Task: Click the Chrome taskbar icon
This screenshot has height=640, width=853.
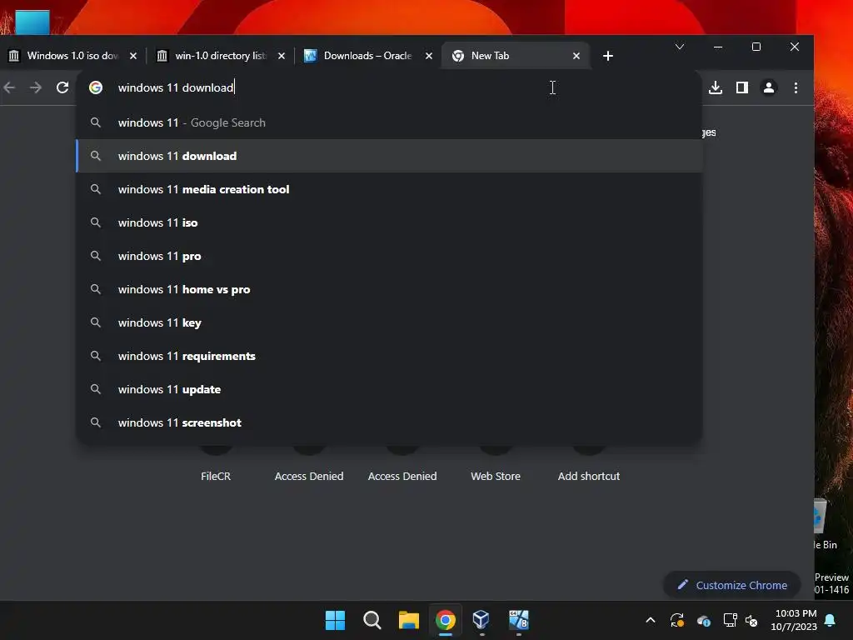Action: click(446, 620)
